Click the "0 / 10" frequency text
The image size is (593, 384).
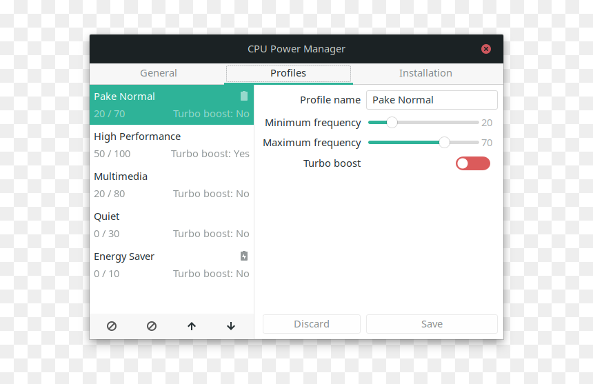tap(107, 274)
